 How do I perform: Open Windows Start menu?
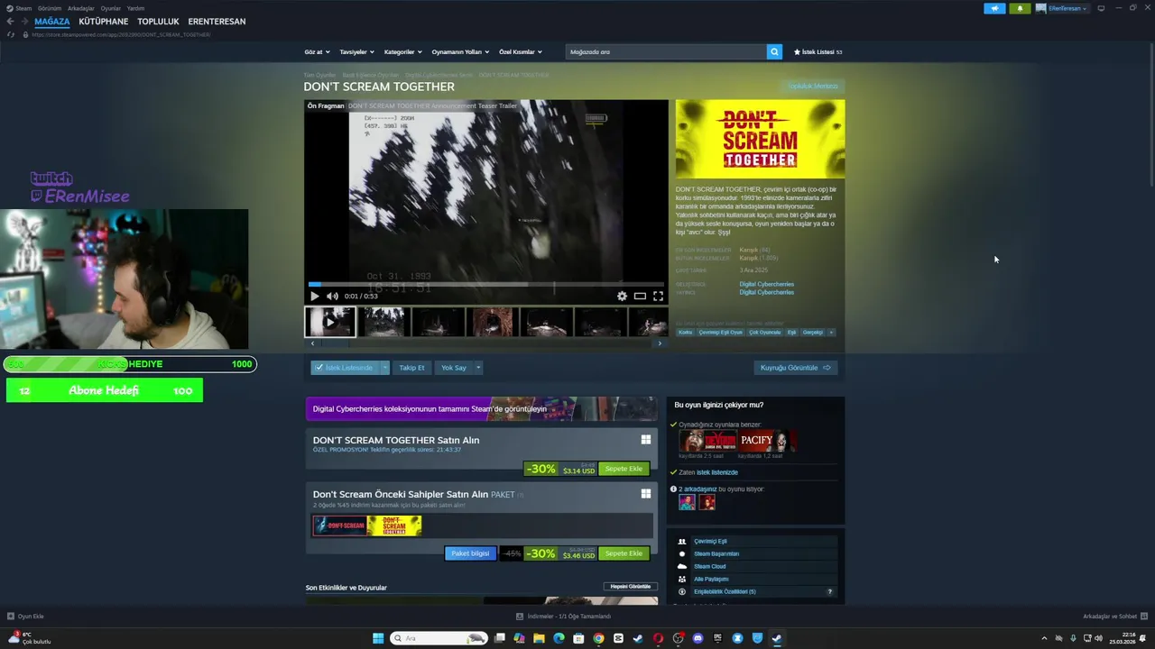pos(378,638)
